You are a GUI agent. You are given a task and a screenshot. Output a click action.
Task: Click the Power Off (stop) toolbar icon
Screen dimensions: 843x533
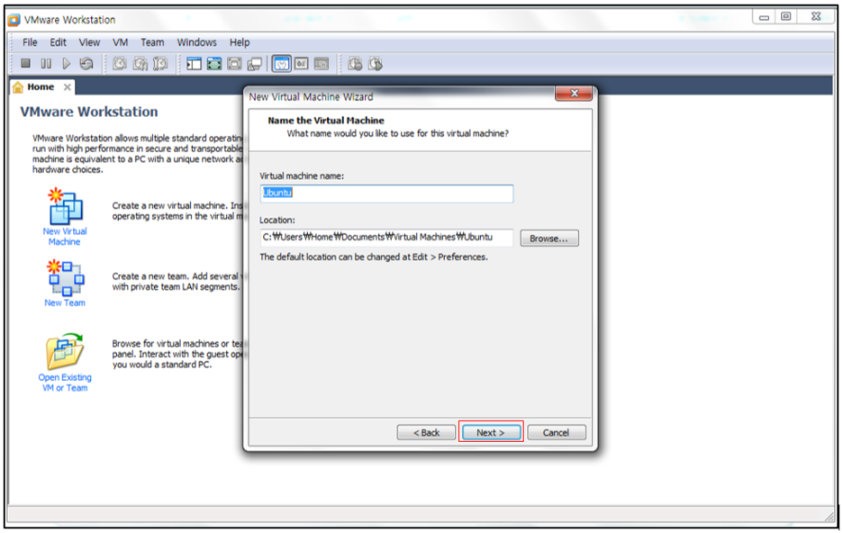(x=25, y=63)
